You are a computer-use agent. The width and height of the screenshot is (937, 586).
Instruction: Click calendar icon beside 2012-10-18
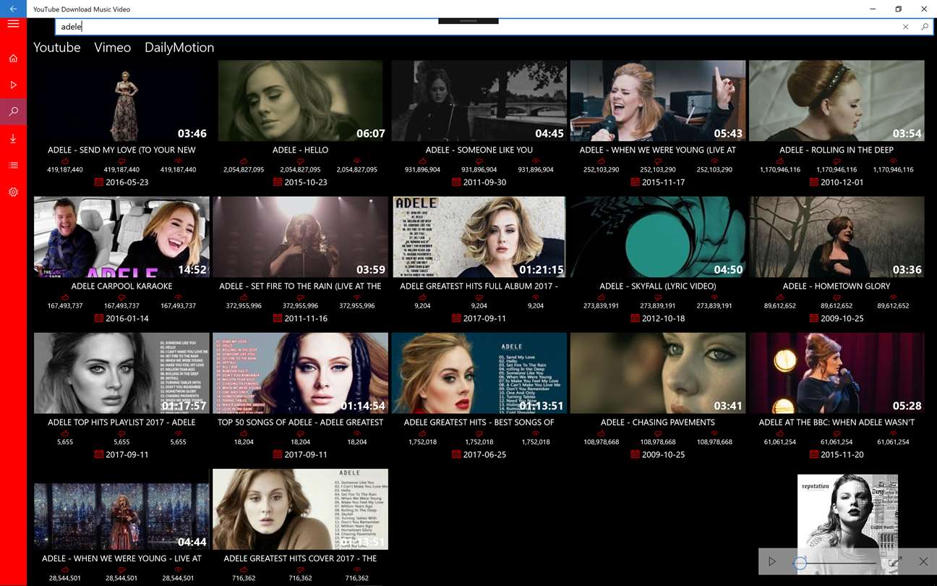[636, 318]
